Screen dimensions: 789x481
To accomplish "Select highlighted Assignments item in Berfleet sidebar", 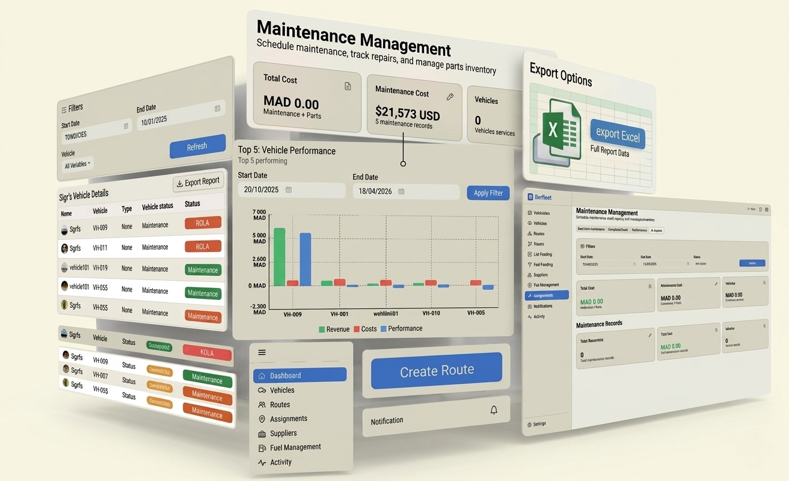I will 547,295.
